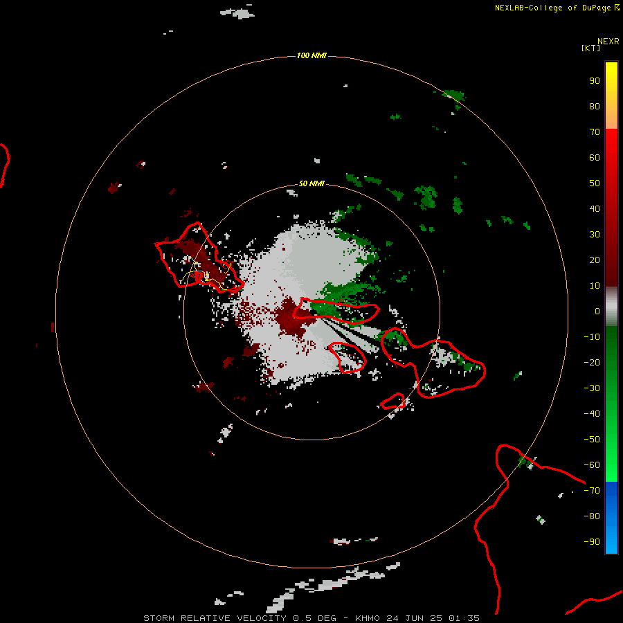The height and width of the screenshot is (623, 623).
Task: Pick the gray zero-velocity band of the color bar
Action: (x=611, y=307)
